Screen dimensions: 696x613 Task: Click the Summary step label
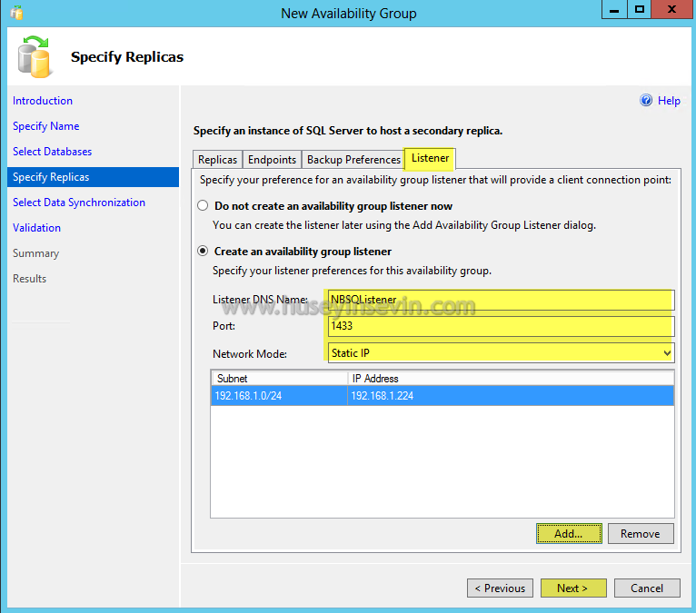pos(36,253)
